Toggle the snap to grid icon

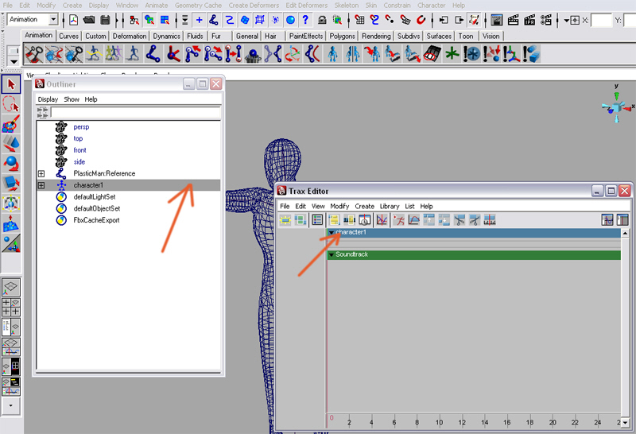tap(359, 20)
